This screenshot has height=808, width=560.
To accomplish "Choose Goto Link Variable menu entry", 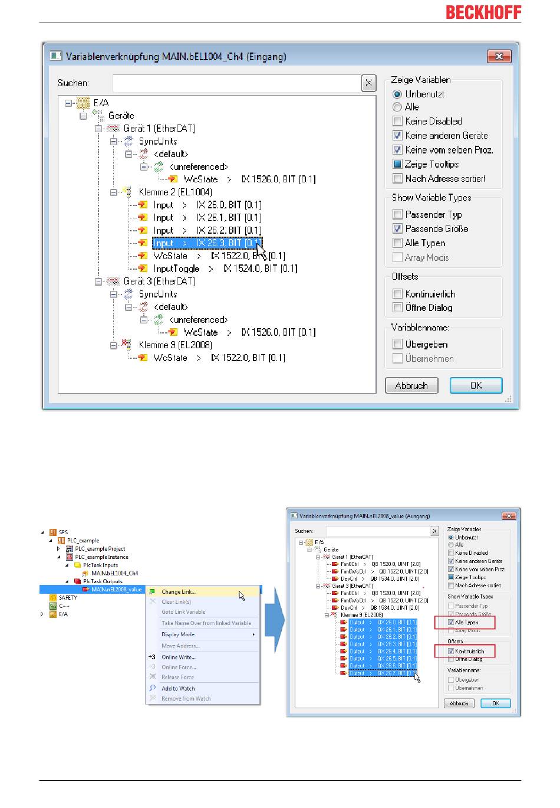I will pos(202,612).
